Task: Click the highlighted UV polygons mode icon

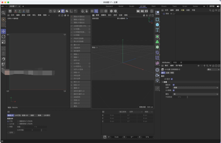Action: point(63,11)
